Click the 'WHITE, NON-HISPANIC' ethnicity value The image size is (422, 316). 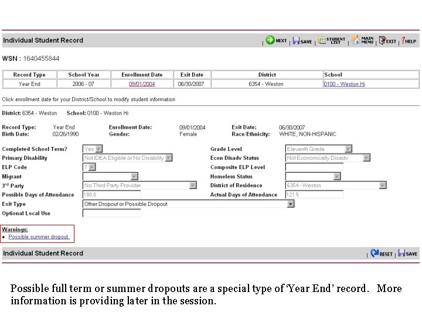pyautogui.click(x=308, y=134)
